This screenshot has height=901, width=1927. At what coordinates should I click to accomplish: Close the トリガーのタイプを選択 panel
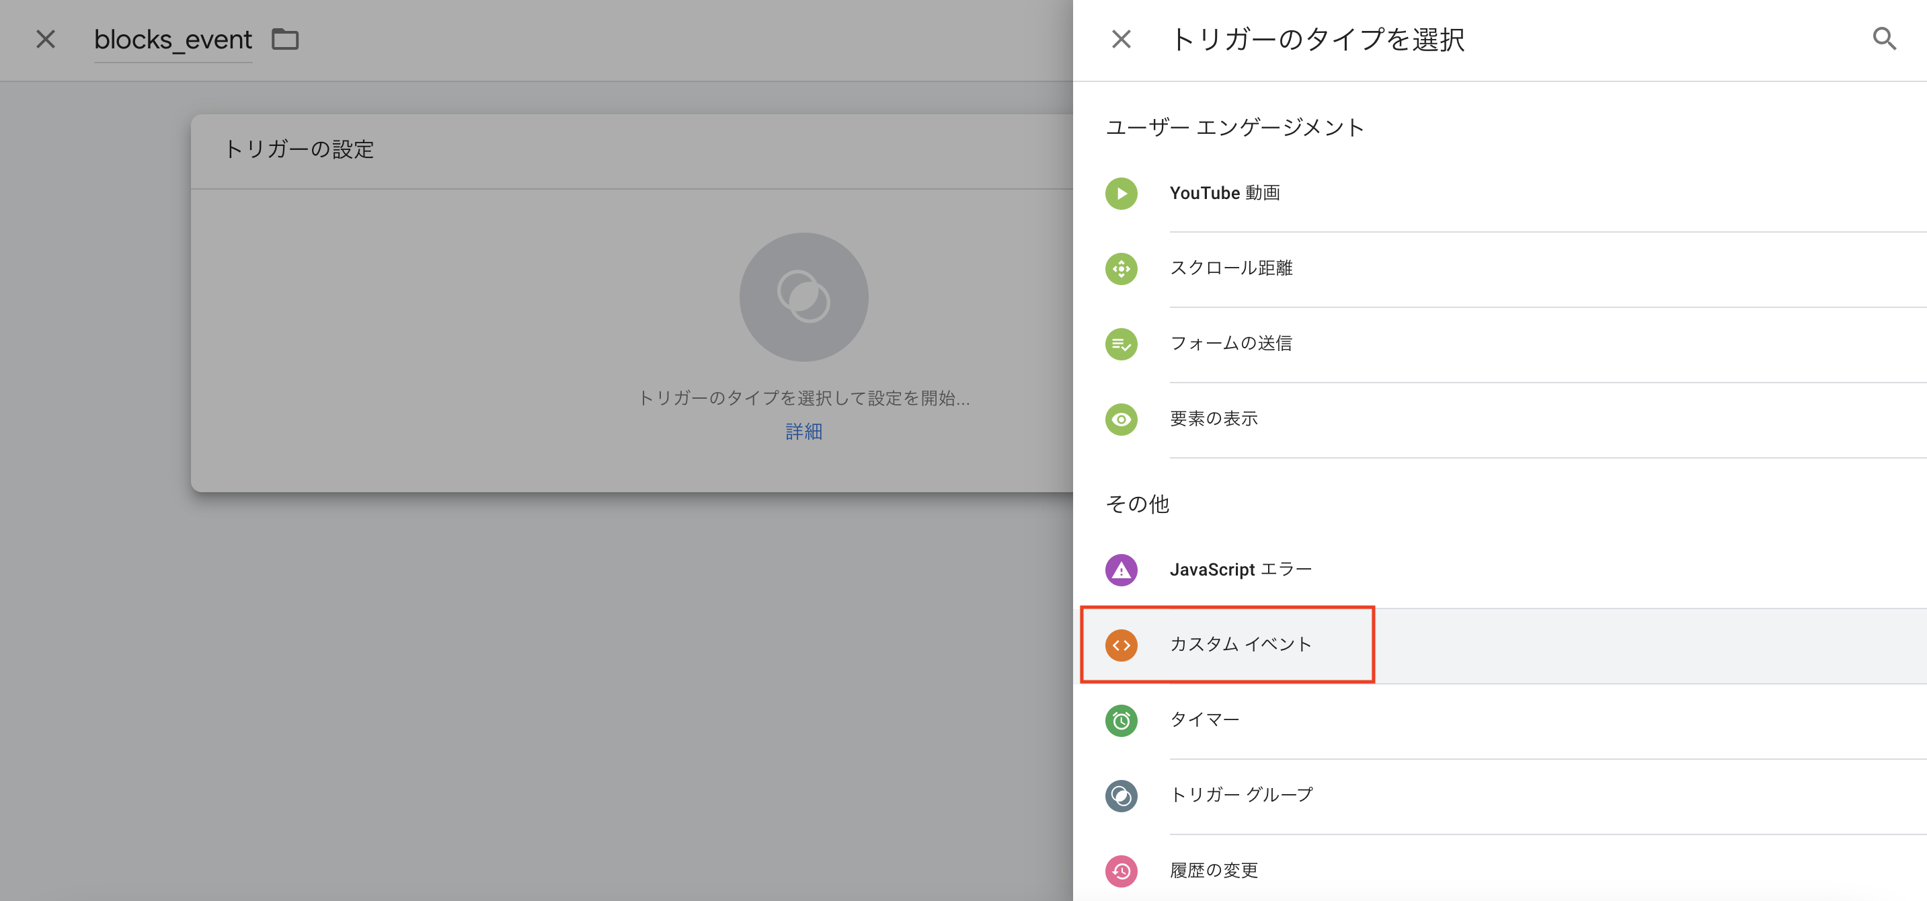1121,39
